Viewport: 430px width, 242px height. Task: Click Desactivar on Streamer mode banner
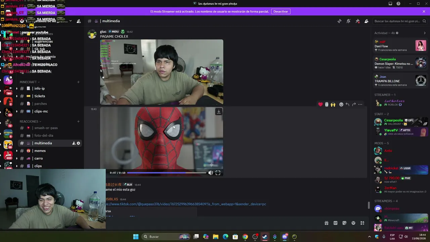click(x=281, y=11)
